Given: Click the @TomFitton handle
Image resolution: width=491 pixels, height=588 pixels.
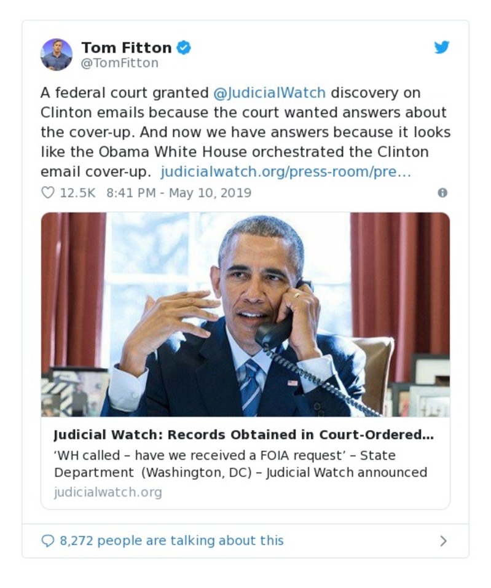Looking at the screenshot, I should point(120,63).
